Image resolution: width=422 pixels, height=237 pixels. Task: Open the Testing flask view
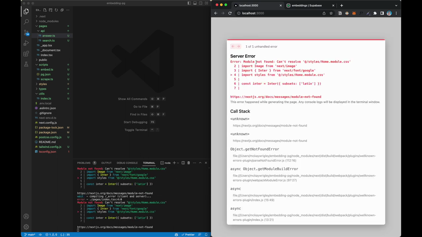pyautogui.click(x=26, y=64)
